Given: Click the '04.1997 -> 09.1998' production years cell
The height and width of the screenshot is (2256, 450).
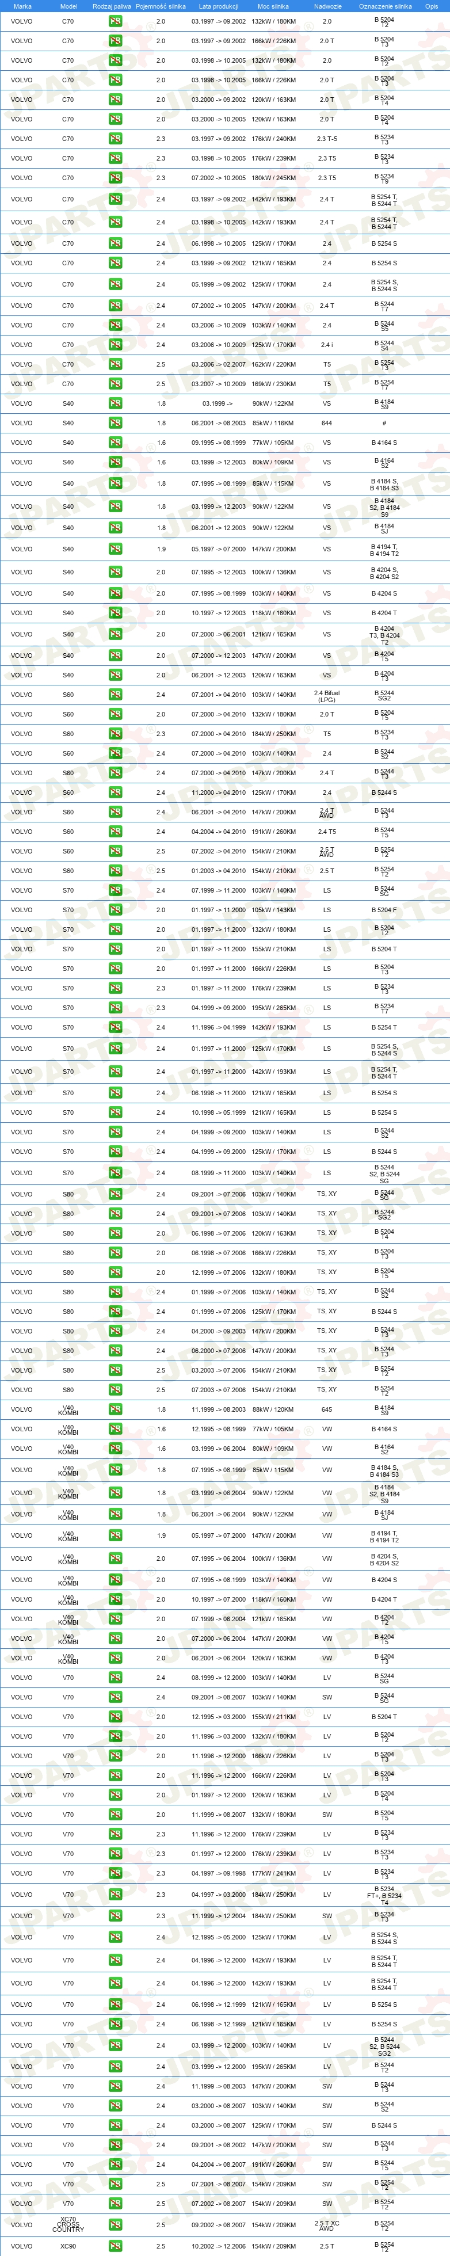Looking at the screenshot, I should pyautogui.click(x=218, y=1873).
